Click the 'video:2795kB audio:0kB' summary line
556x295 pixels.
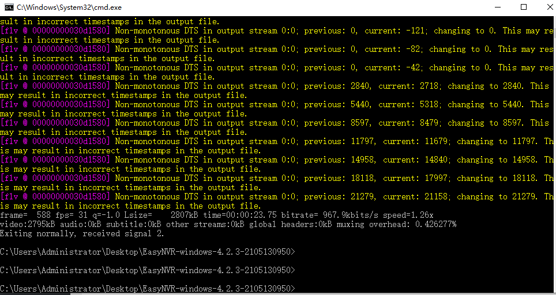(228, 224)
